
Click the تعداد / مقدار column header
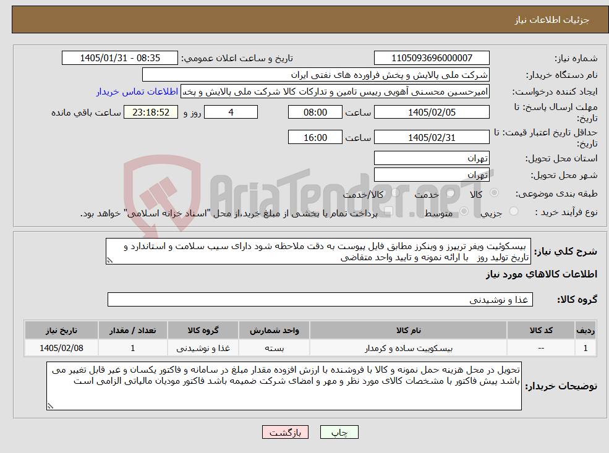click(x=132, y=331)
